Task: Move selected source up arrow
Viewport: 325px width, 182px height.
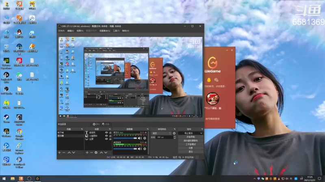Action: click(x=101, y=152)
